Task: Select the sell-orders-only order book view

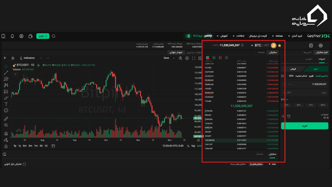Action: [x=220, y=57]
